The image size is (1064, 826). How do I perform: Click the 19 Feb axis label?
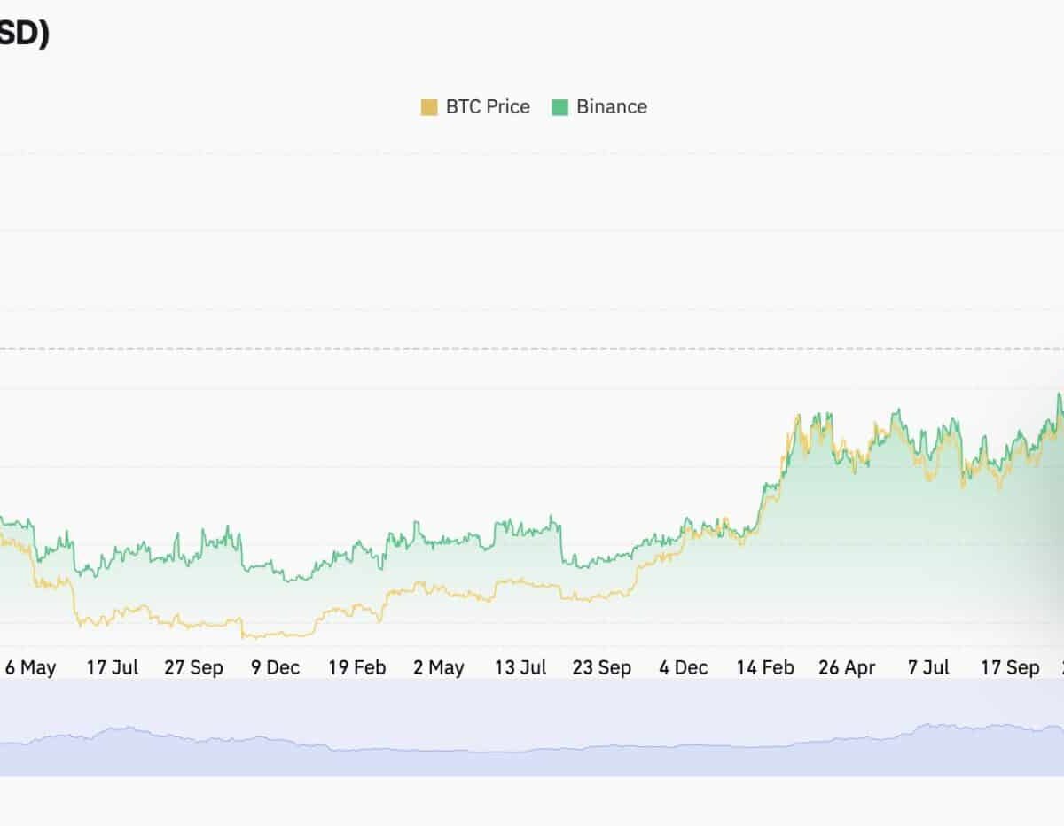[356, 667]
